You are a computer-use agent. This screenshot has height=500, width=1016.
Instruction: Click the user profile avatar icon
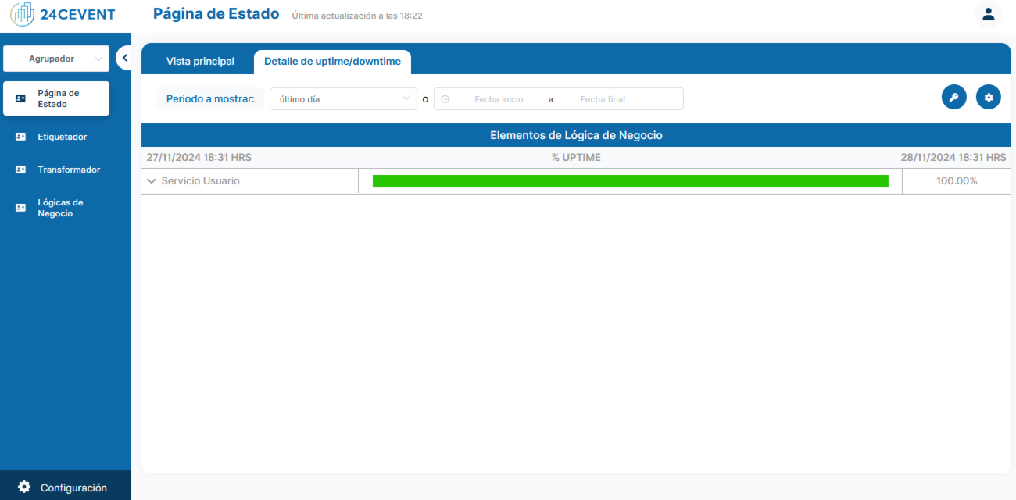988,14
